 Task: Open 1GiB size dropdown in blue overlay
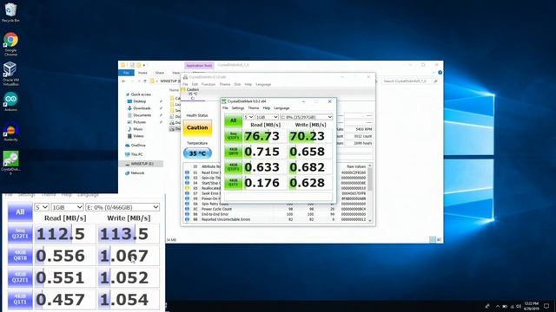[68, 207]
